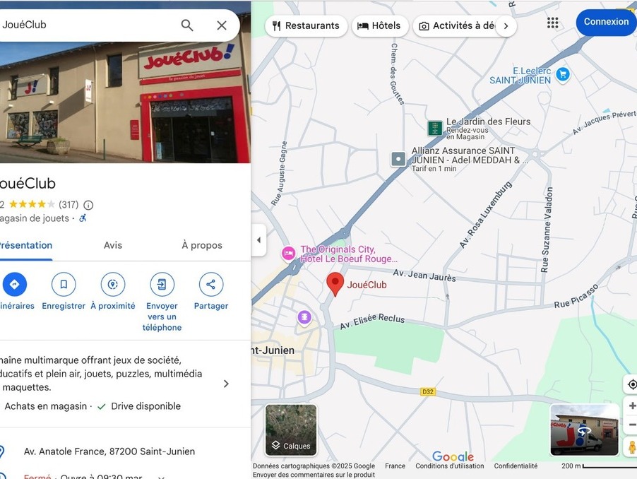Zoom out on the map
The image size is (637, 479).
(632, 425)
